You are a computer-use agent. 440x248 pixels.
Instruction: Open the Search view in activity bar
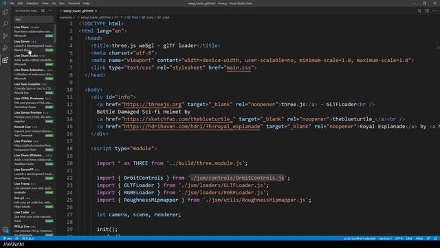click(x=5, y=24)
